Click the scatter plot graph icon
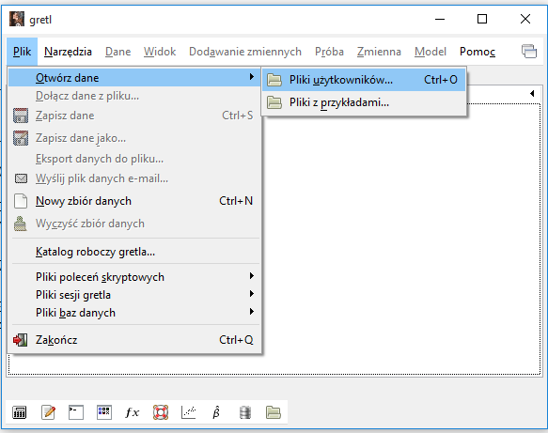The image size is (548, 433). click(189, 412)
